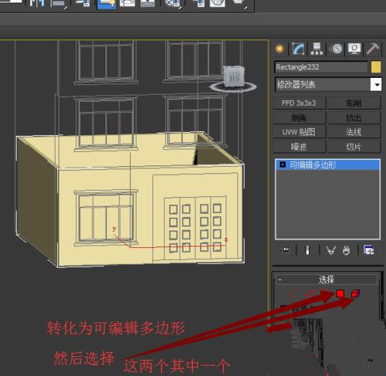This screenshot has width=386, height=376.
Task: Click the 车削 modifier button
Action: tap(354, 103)
